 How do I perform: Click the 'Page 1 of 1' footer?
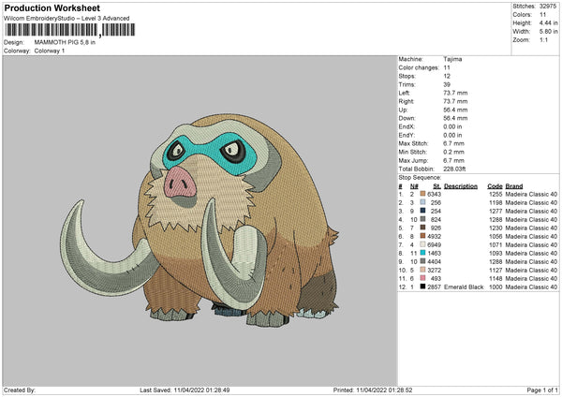[x=542, y=390]
